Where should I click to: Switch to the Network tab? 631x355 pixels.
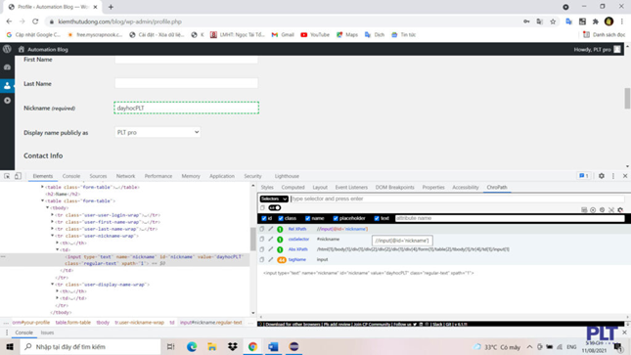(x=125, y=176)
